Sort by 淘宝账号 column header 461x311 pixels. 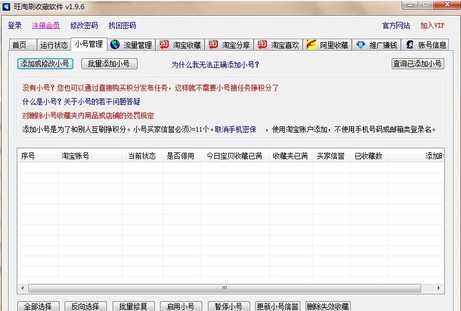coord(90,156)
